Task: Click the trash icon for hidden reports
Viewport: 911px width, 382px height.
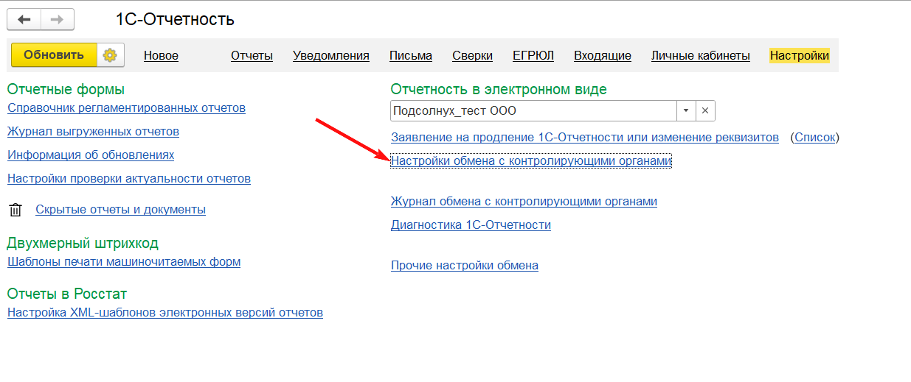Action: [15, 210]
